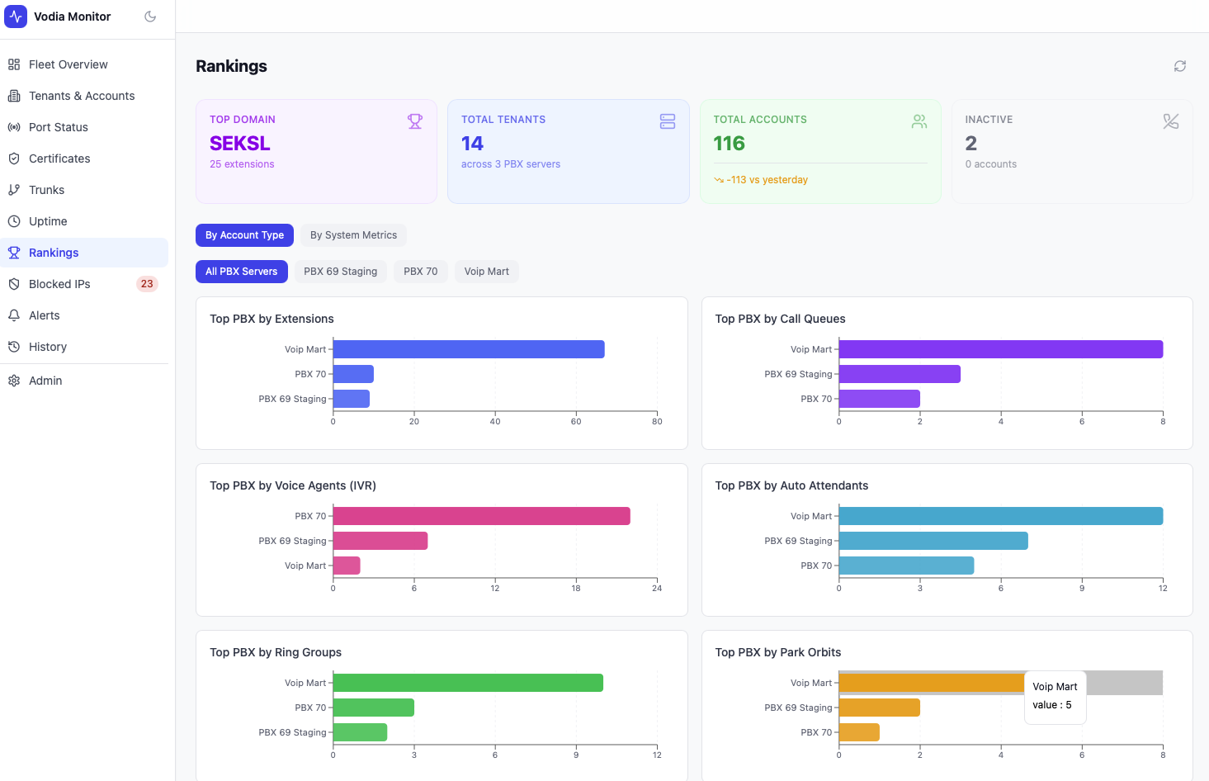This screenshot has height=781, width=1209.
Task: Filter rankings by PBX 69 Staging
Action: pos(340,272)
